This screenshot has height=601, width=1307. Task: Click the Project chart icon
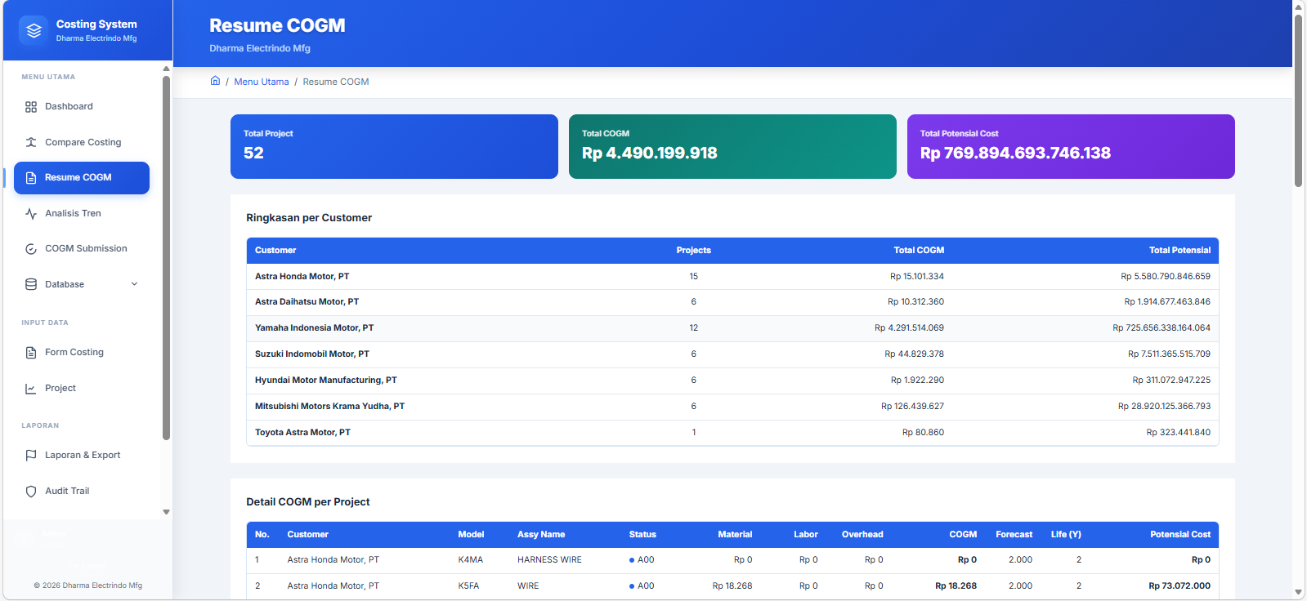pos(31,389)
